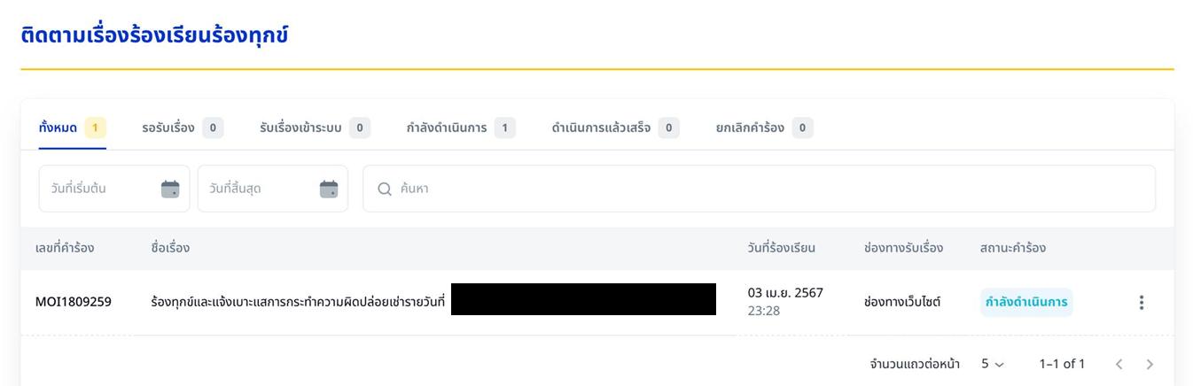The height and width of the screenshot is (386, 1193).
Task: Open the rows per page dropdown
Action: pyautogui.click(x=993, y=364)
